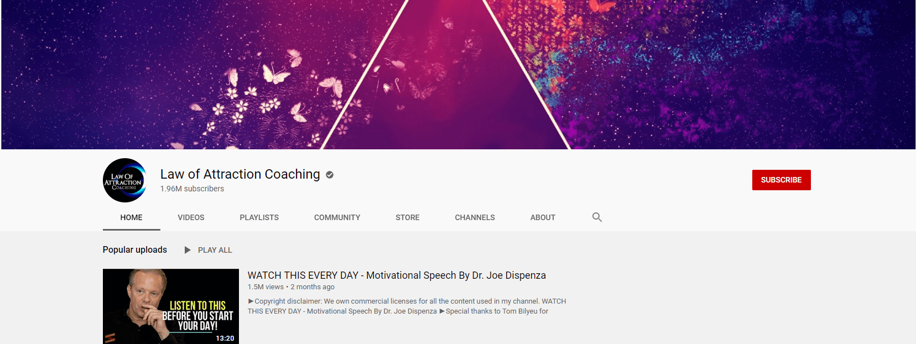Click the Law of Attraction Coaching channel avatar

click(x=124, y=180)
